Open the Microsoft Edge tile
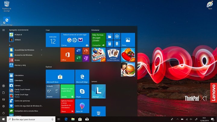 [x=82, y=77]
